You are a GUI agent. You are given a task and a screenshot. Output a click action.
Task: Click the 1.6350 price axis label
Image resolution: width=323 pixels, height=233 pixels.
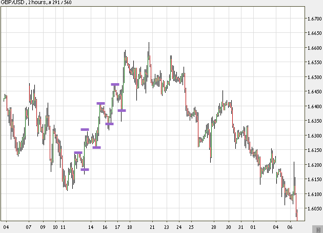click(315, 121)
